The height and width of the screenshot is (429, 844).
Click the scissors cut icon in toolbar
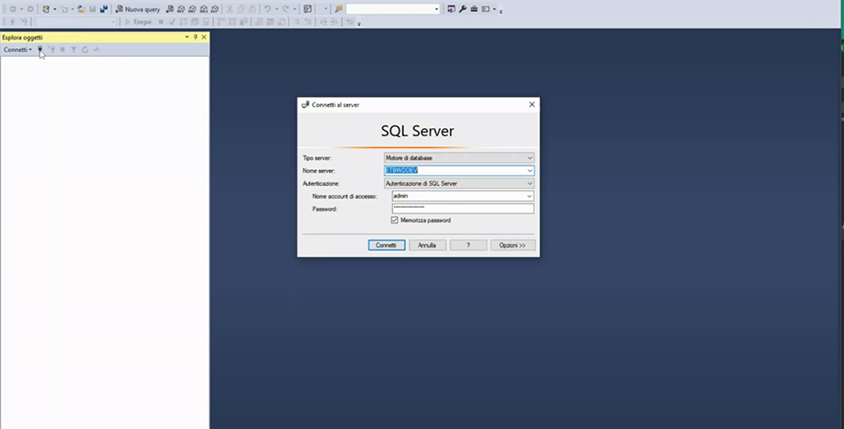pyautogui.click(x=230, y=9)
